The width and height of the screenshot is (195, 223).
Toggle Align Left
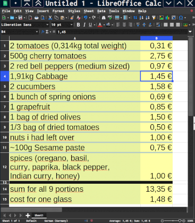[118, 25]
